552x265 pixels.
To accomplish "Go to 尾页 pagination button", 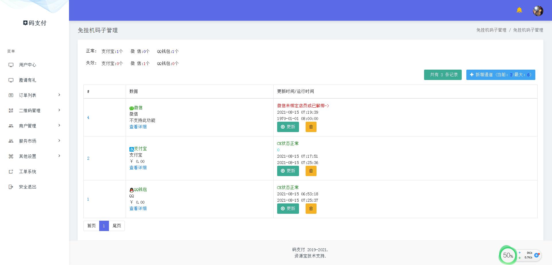I will point(117,226).
